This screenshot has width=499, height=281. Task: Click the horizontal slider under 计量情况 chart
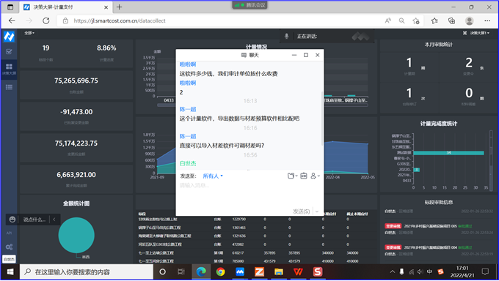tap(263, 105)
